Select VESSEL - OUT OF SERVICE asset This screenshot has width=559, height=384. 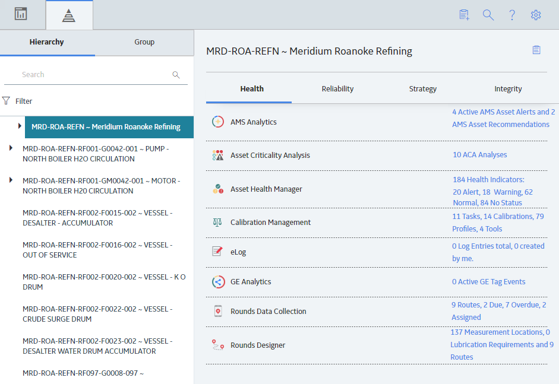click(97, 250)
